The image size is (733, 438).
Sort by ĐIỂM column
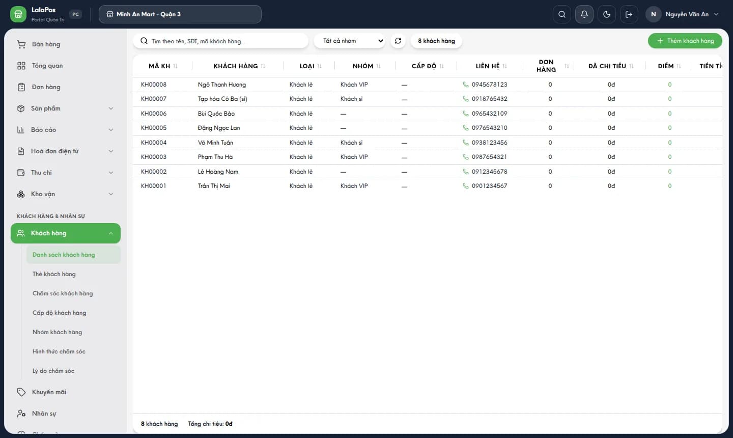[679, 66]
